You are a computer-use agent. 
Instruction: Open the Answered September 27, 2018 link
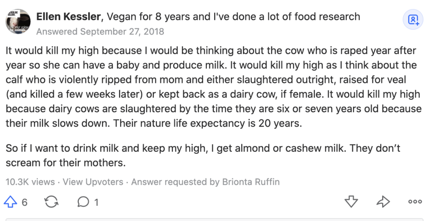(x=100, y=31)
